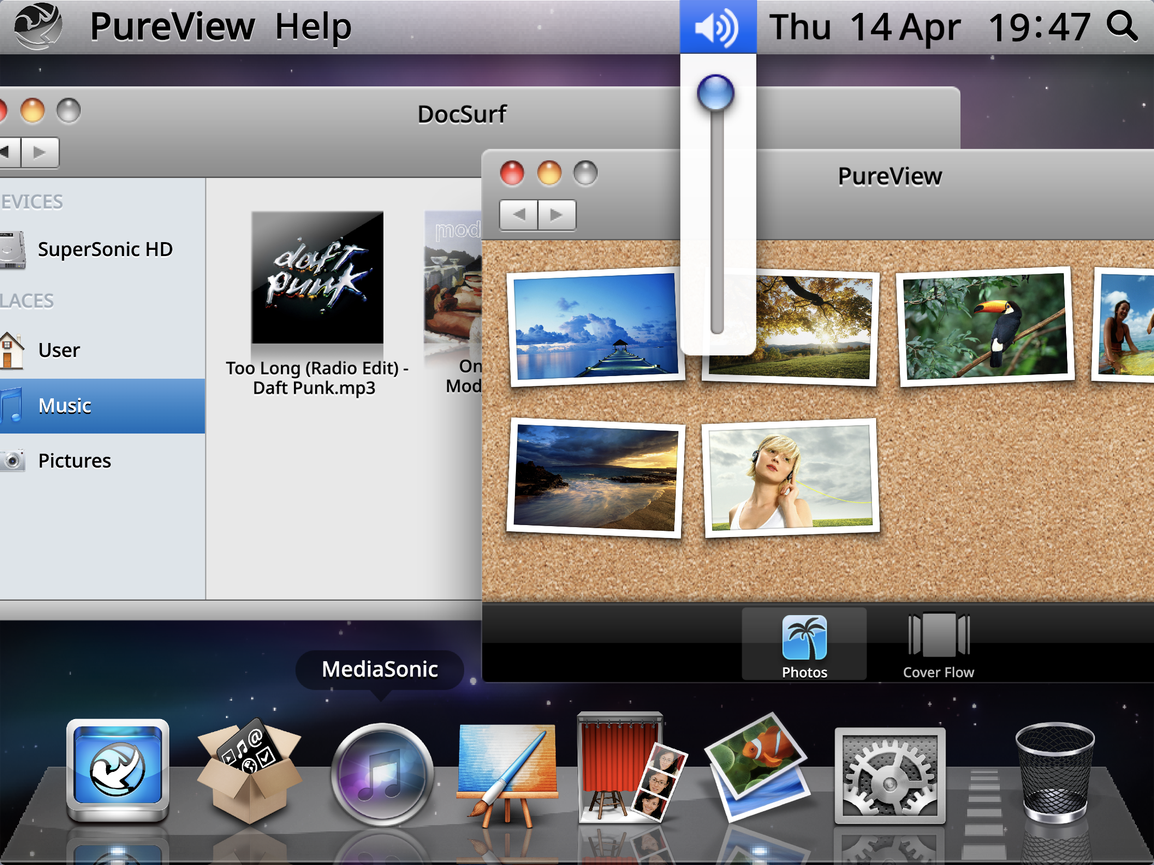Open the PureView application menu
The height and width of the screenshot is (865, 1154).
172,27
